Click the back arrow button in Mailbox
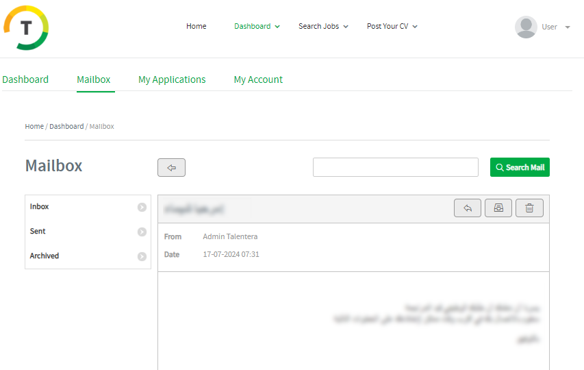The height and width of the screenshot is (370, 584). click(171, 167)
